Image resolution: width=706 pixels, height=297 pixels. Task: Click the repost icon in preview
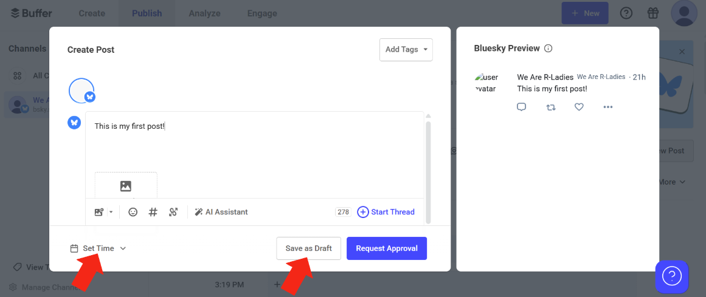[x=551, y=107]
